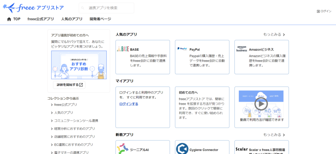This screenshot has width=336, height=154.
Task: Click the PayPal logo icon
Action: pos(182,49)
